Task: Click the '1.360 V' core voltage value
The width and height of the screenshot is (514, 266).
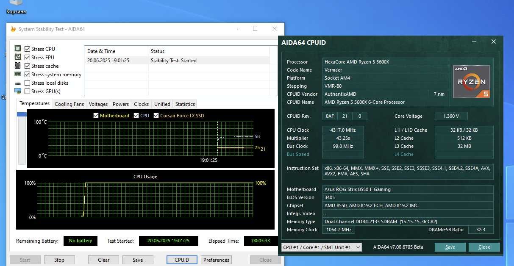Action: pyautogui.click(x=451, y=116)
